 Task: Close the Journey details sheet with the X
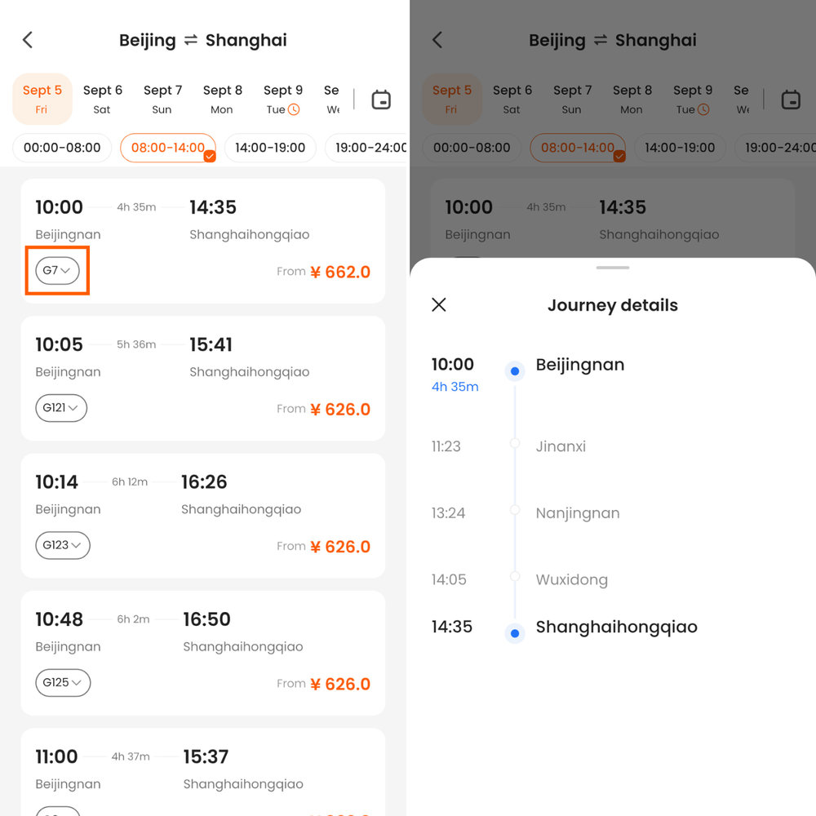438,304
